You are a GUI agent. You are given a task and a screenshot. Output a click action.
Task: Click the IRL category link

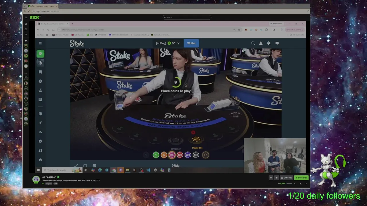43,184
